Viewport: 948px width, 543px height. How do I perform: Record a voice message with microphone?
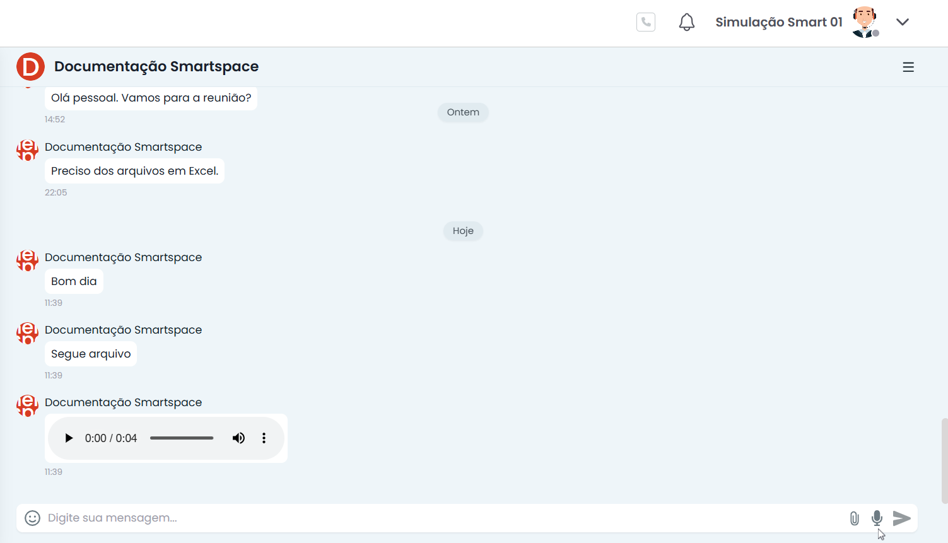tap(877, 518)
